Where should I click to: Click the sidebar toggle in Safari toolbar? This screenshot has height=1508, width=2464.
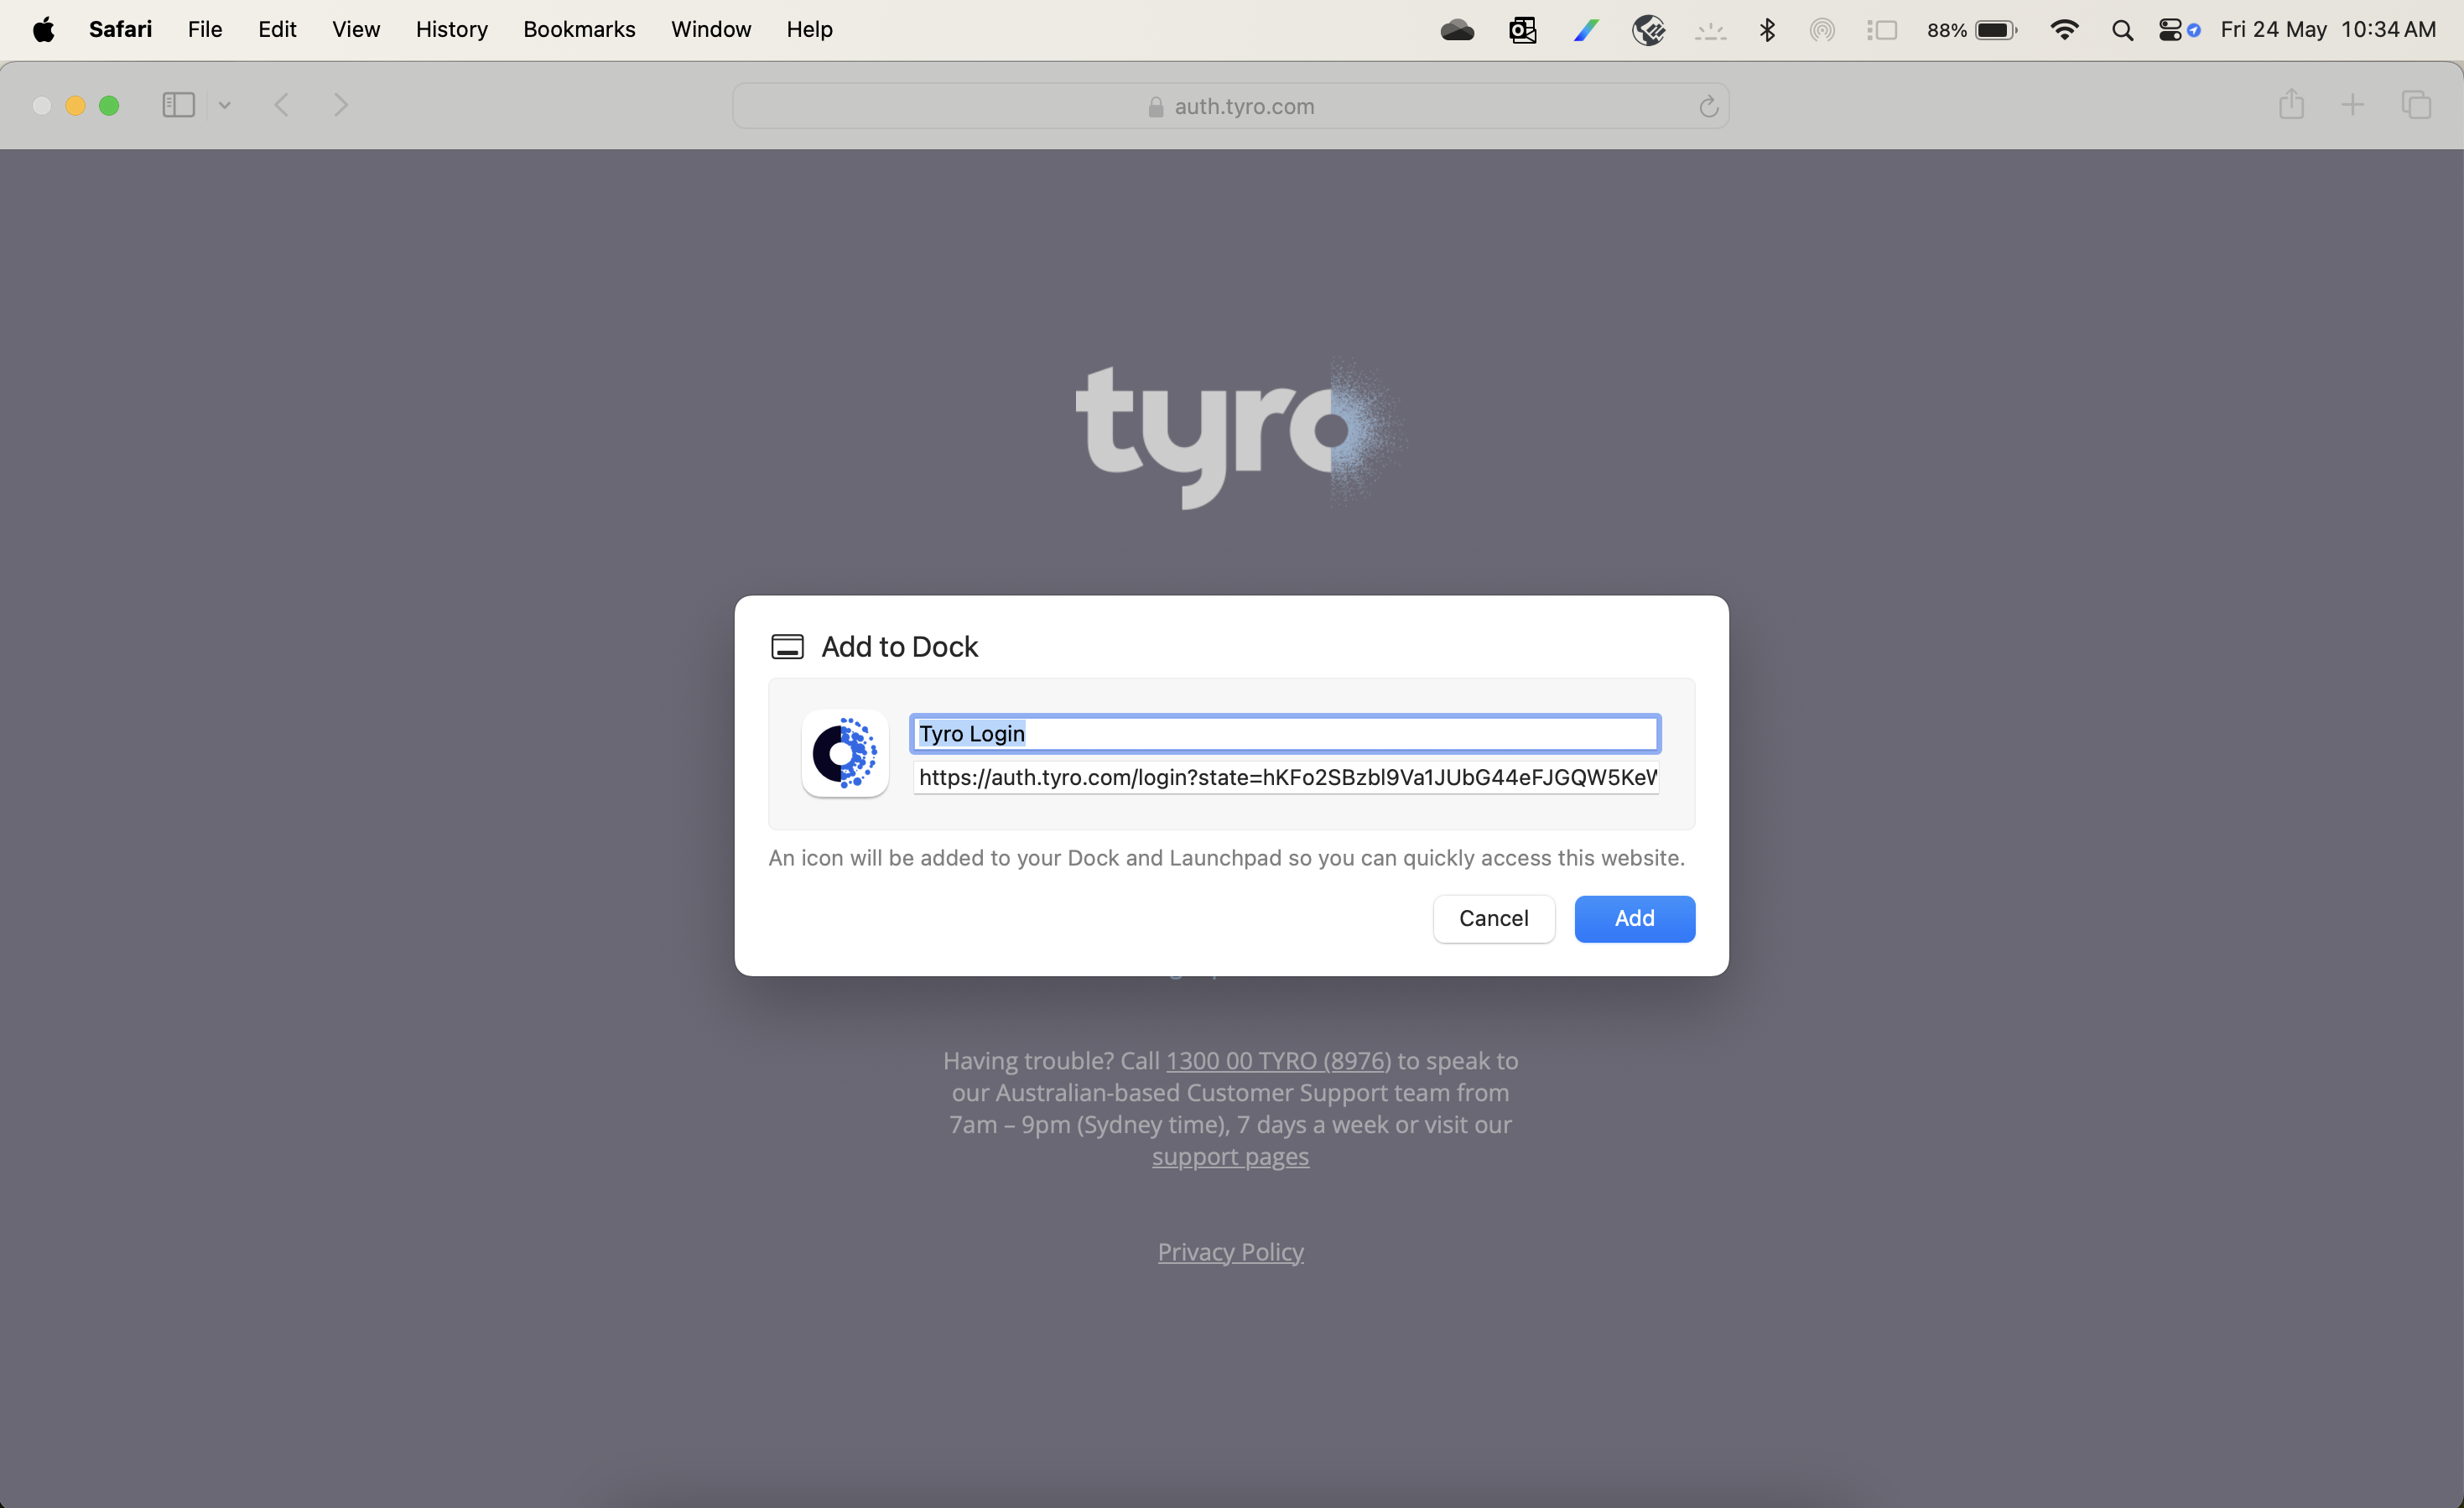[x=178, y=105]
